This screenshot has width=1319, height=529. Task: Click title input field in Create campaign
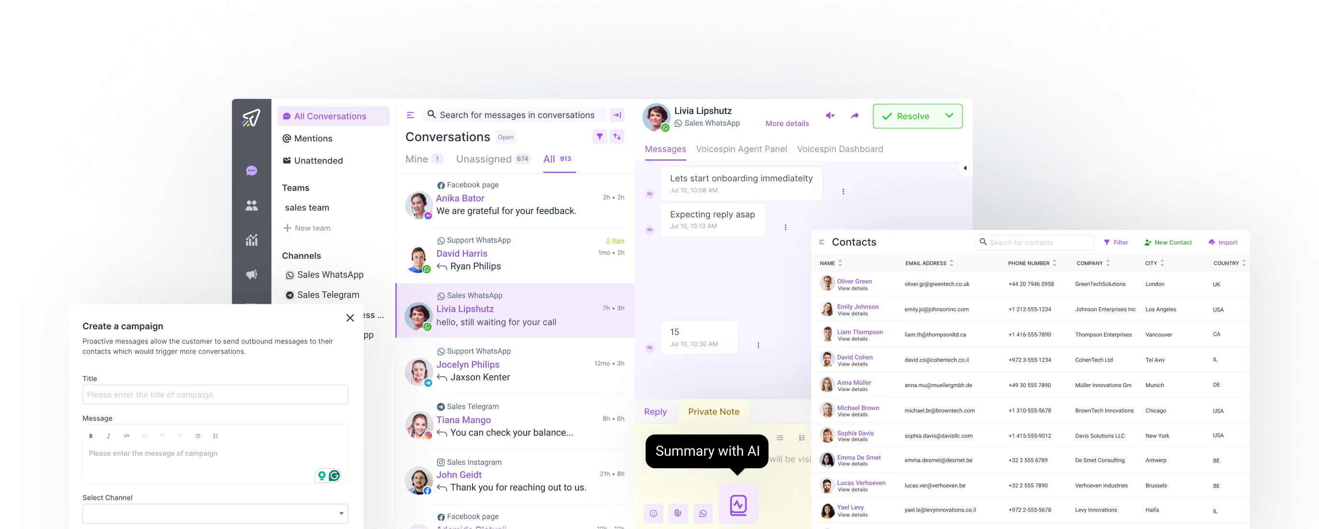(x=214, y=394)
